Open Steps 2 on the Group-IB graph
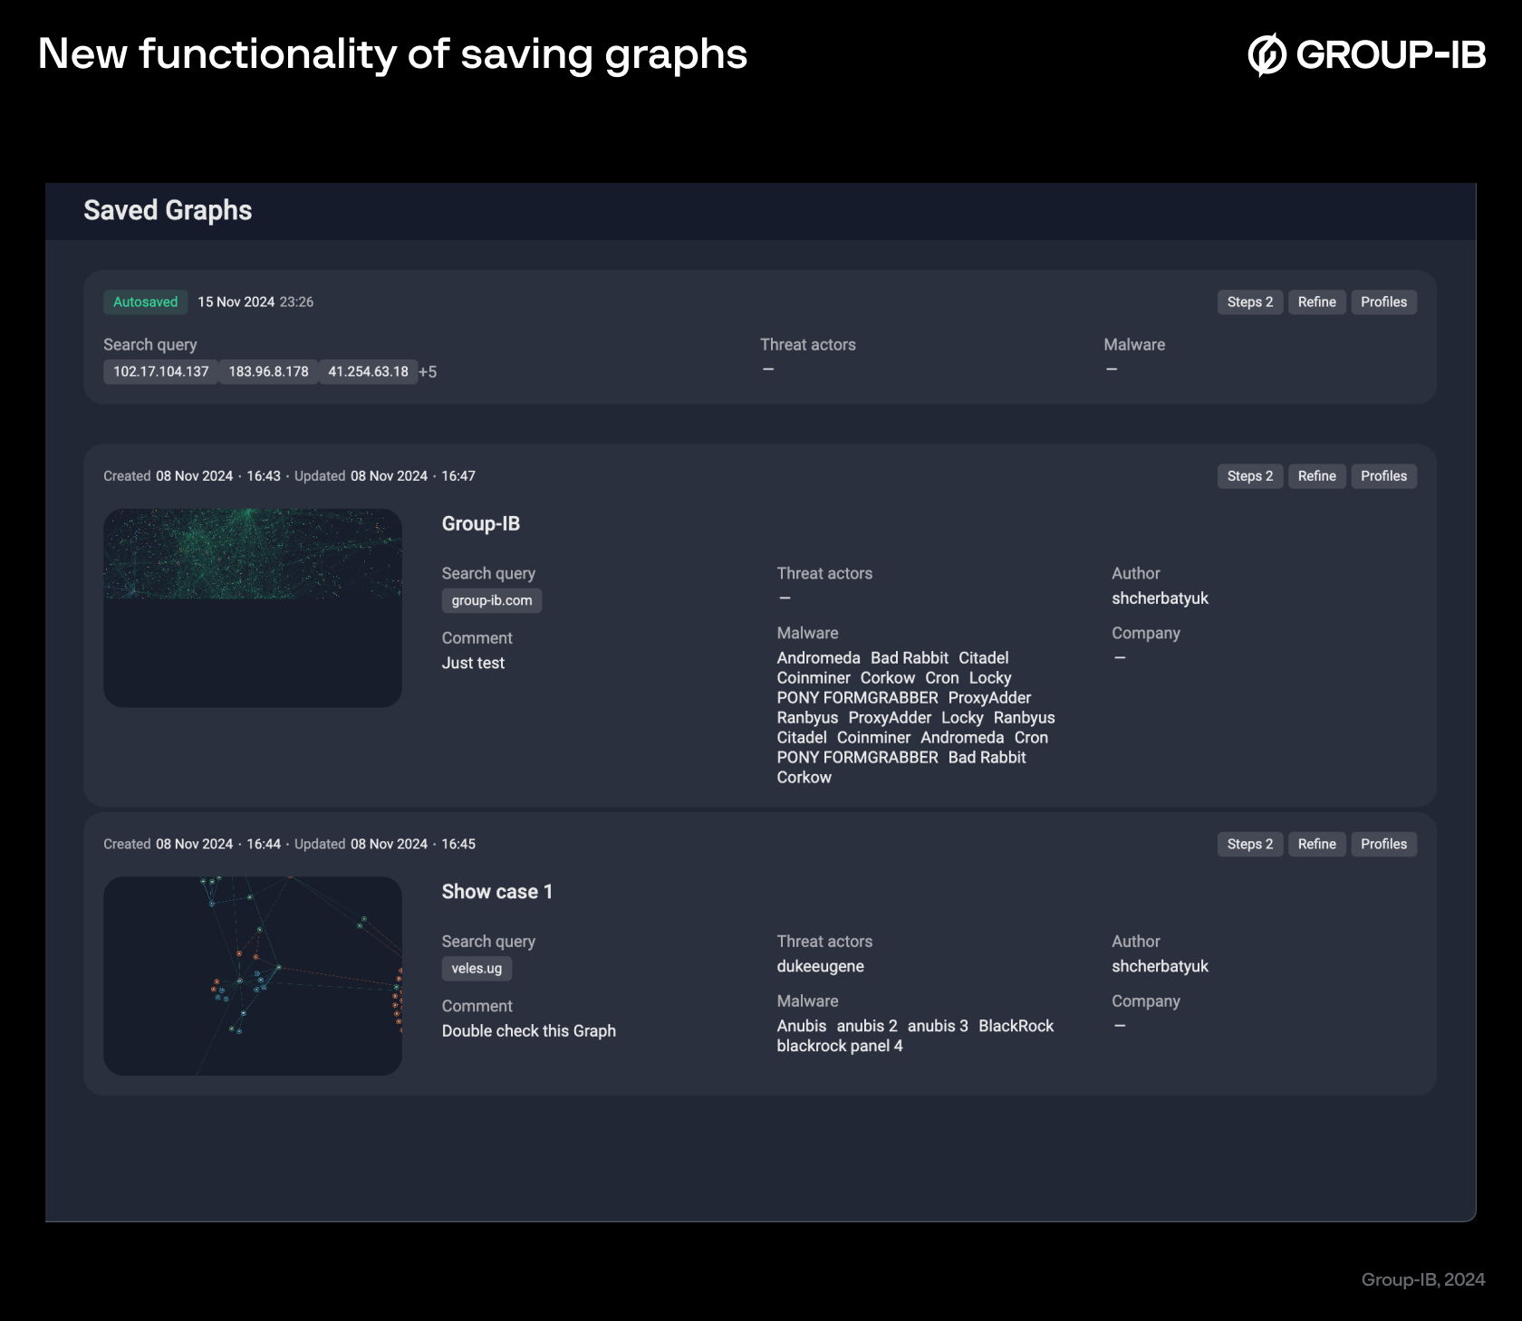Screen dimensions: 1522x1321 pyautogui.click(x=1249, y=475)
